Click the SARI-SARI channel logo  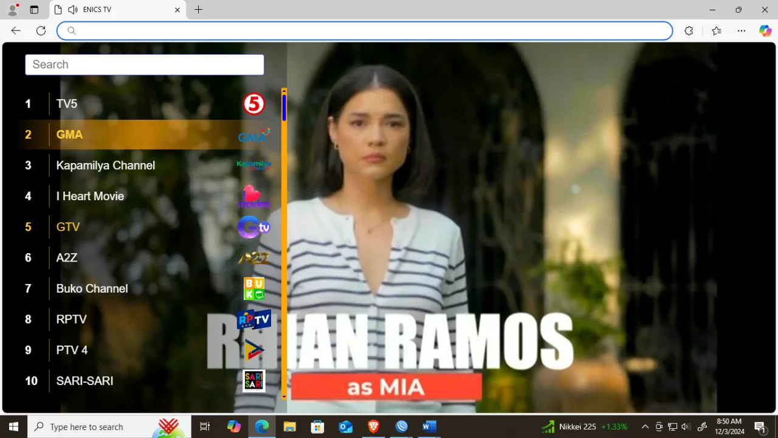coord(254,381)
